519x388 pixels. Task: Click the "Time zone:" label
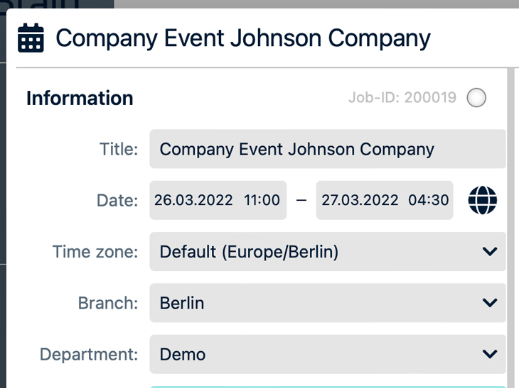(95, 252)
